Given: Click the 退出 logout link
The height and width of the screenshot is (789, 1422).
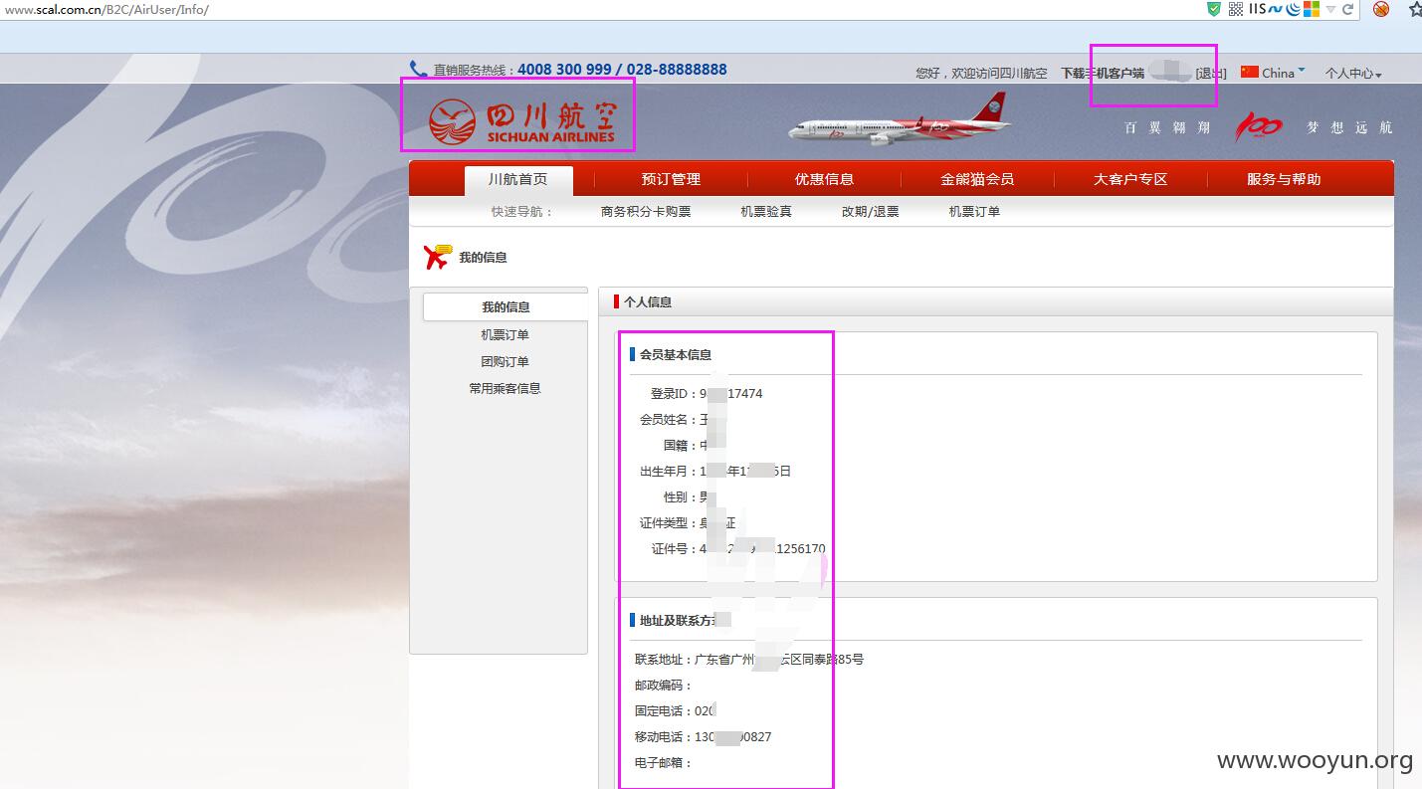Looking at the screenshot, I should pyautogui.click(x=1211, y=73).
